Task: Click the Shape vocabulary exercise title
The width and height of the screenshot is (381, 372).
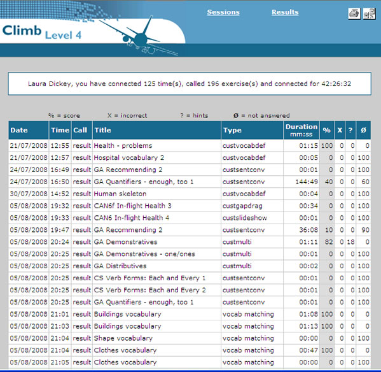Action: (123, 338)
